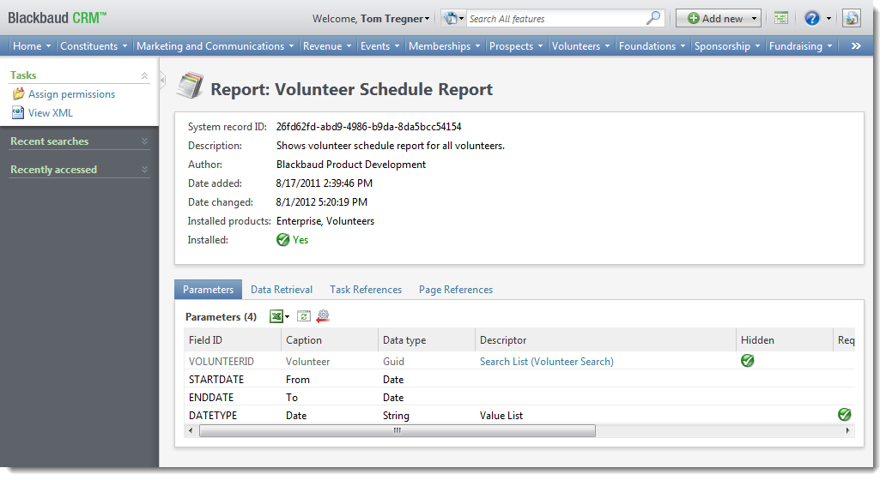Viewport: 886px width, 480px height.
Task: Open the search scope selector icon
Action: coord(451,18)
